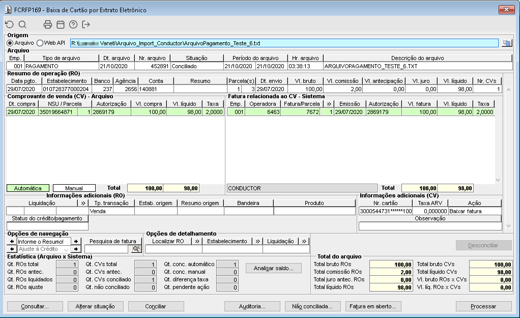Click the Processar button

483,306
